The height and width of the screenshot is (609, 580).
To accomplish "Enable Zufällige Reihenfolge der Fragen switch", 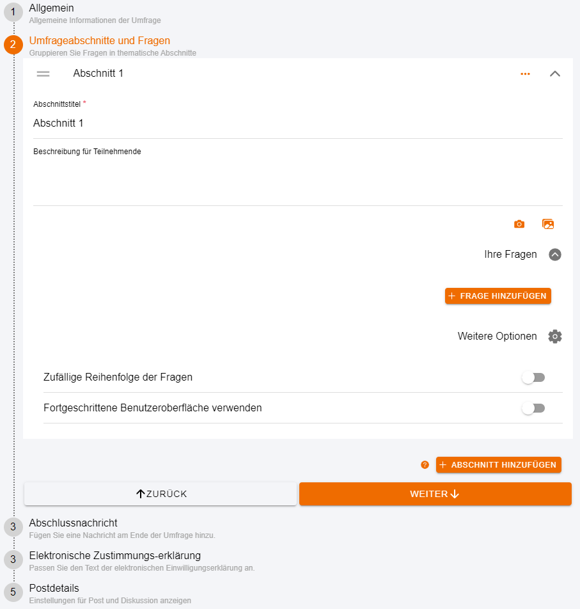I will [x=533, y=377].
